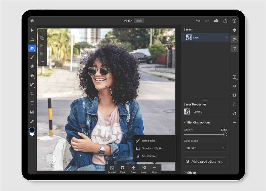Click the Deselect button

click(x=112, y=169)
